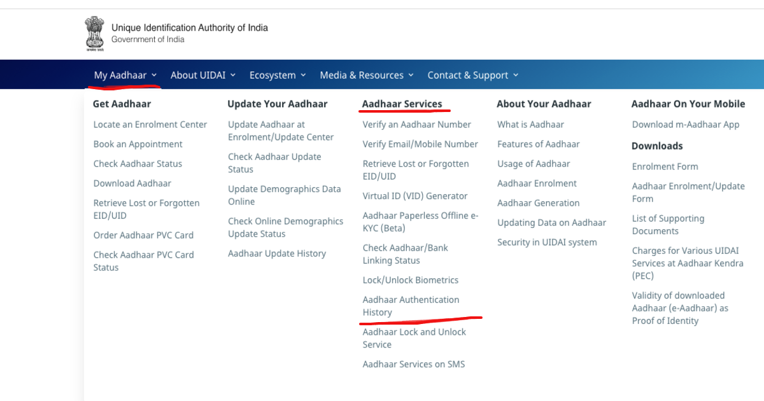Open the Enrolment Form download

(x=665, y=166)
